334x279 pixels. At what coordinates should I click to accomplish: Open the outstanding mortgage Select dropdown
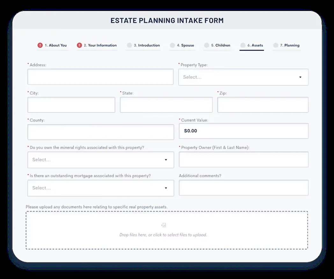[100, 188]
